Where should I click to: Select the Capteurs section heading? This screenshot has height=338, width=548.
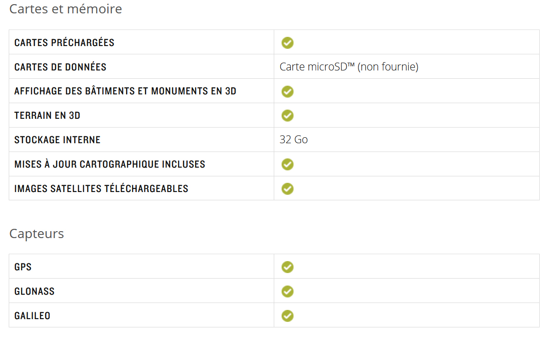(x=36, y=233)
